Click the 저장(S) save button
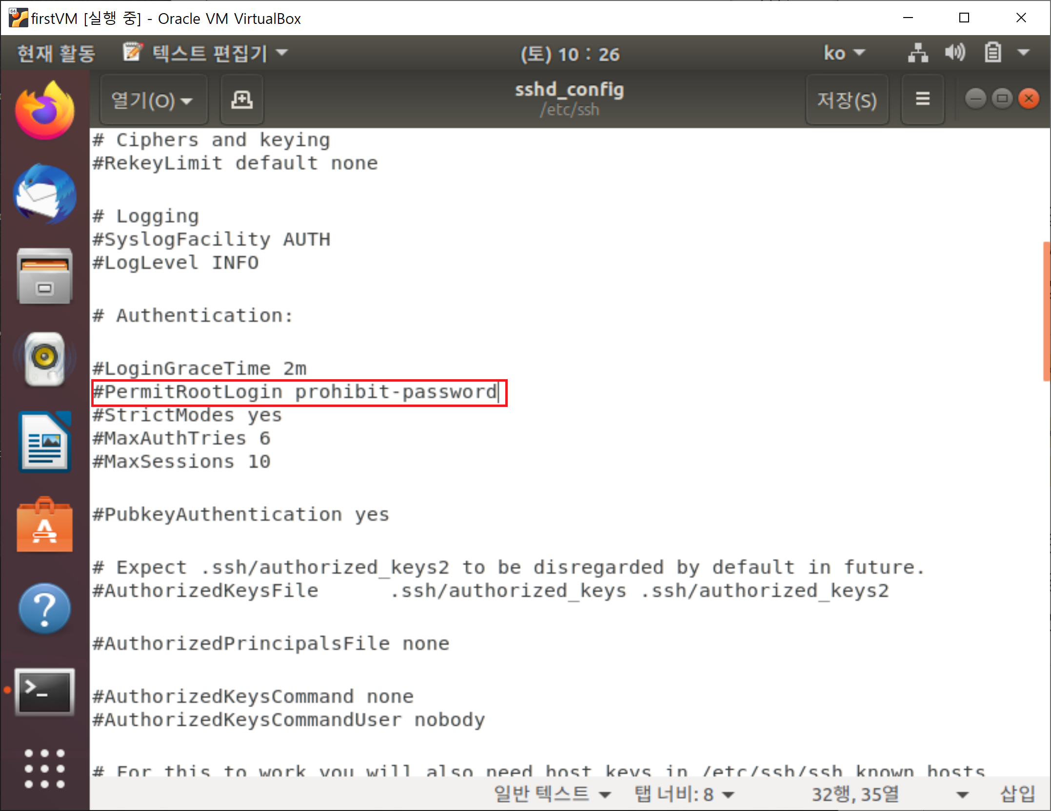 click(x=847, y=100)
